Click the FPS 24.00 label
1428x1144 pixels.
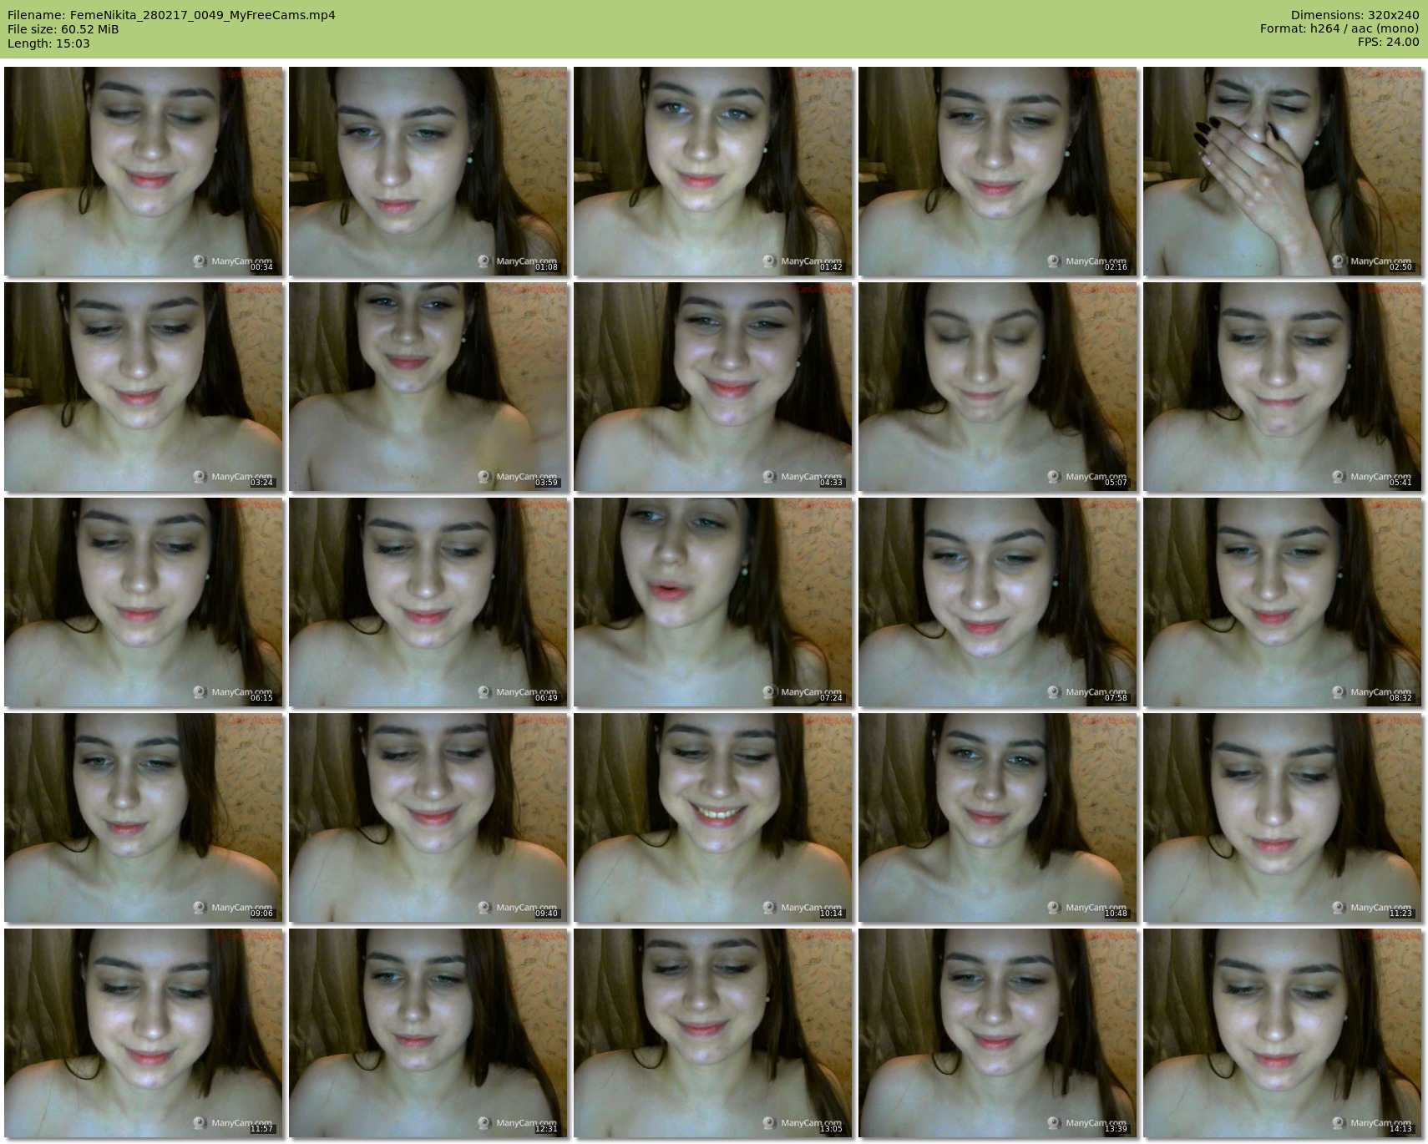point(1388,42)
